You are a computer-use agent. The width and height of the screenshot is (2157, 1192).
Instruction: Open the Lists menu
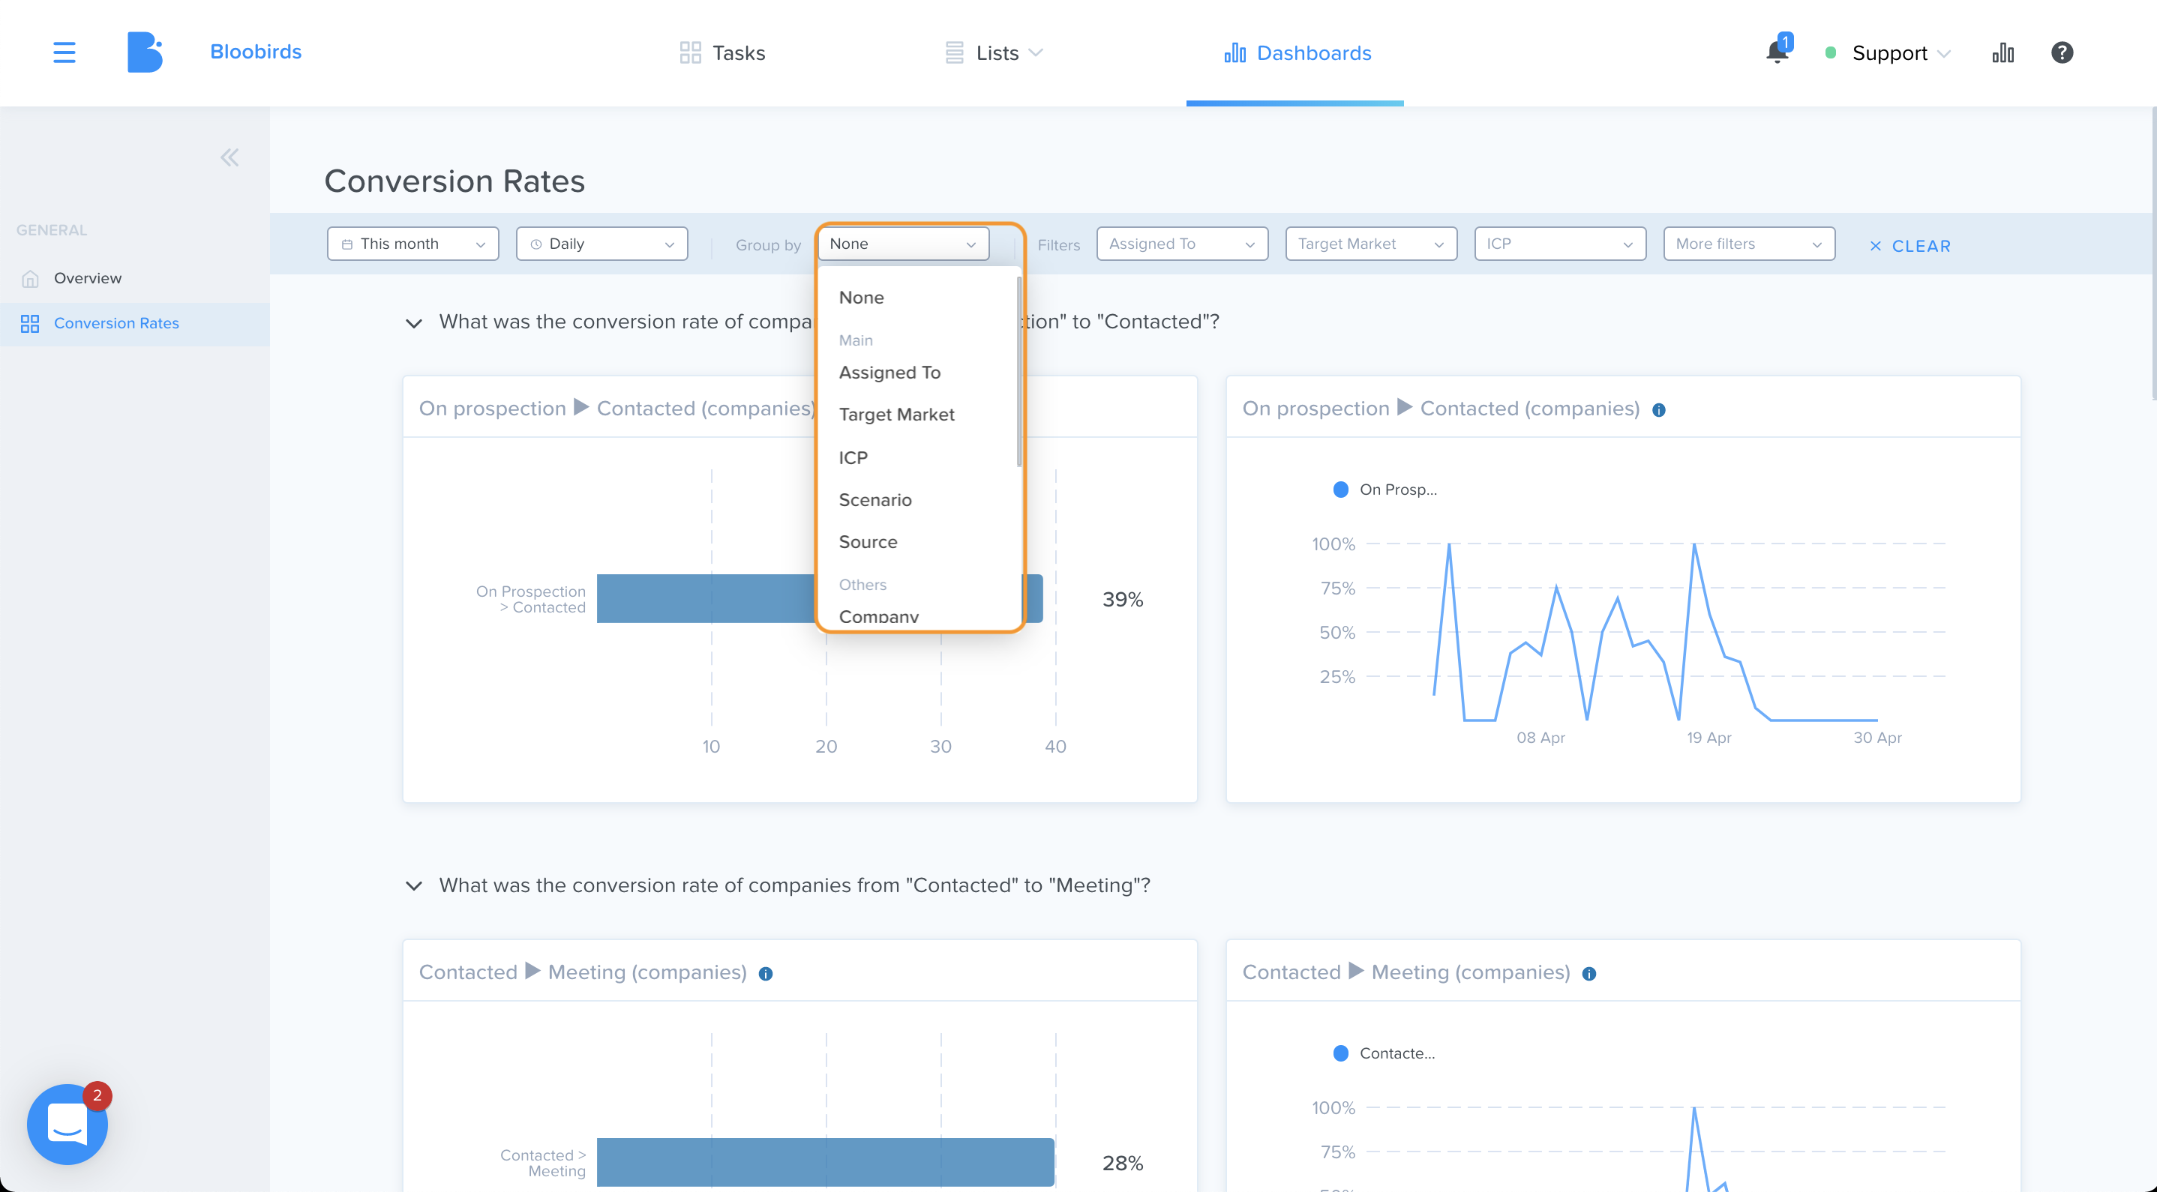point(994,52)
